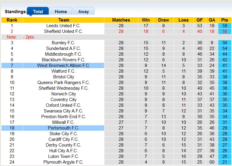The width and height of the screenshot is (232, 166).
Task: Click on Bristol City team name
Action: [x=63, y=77]
